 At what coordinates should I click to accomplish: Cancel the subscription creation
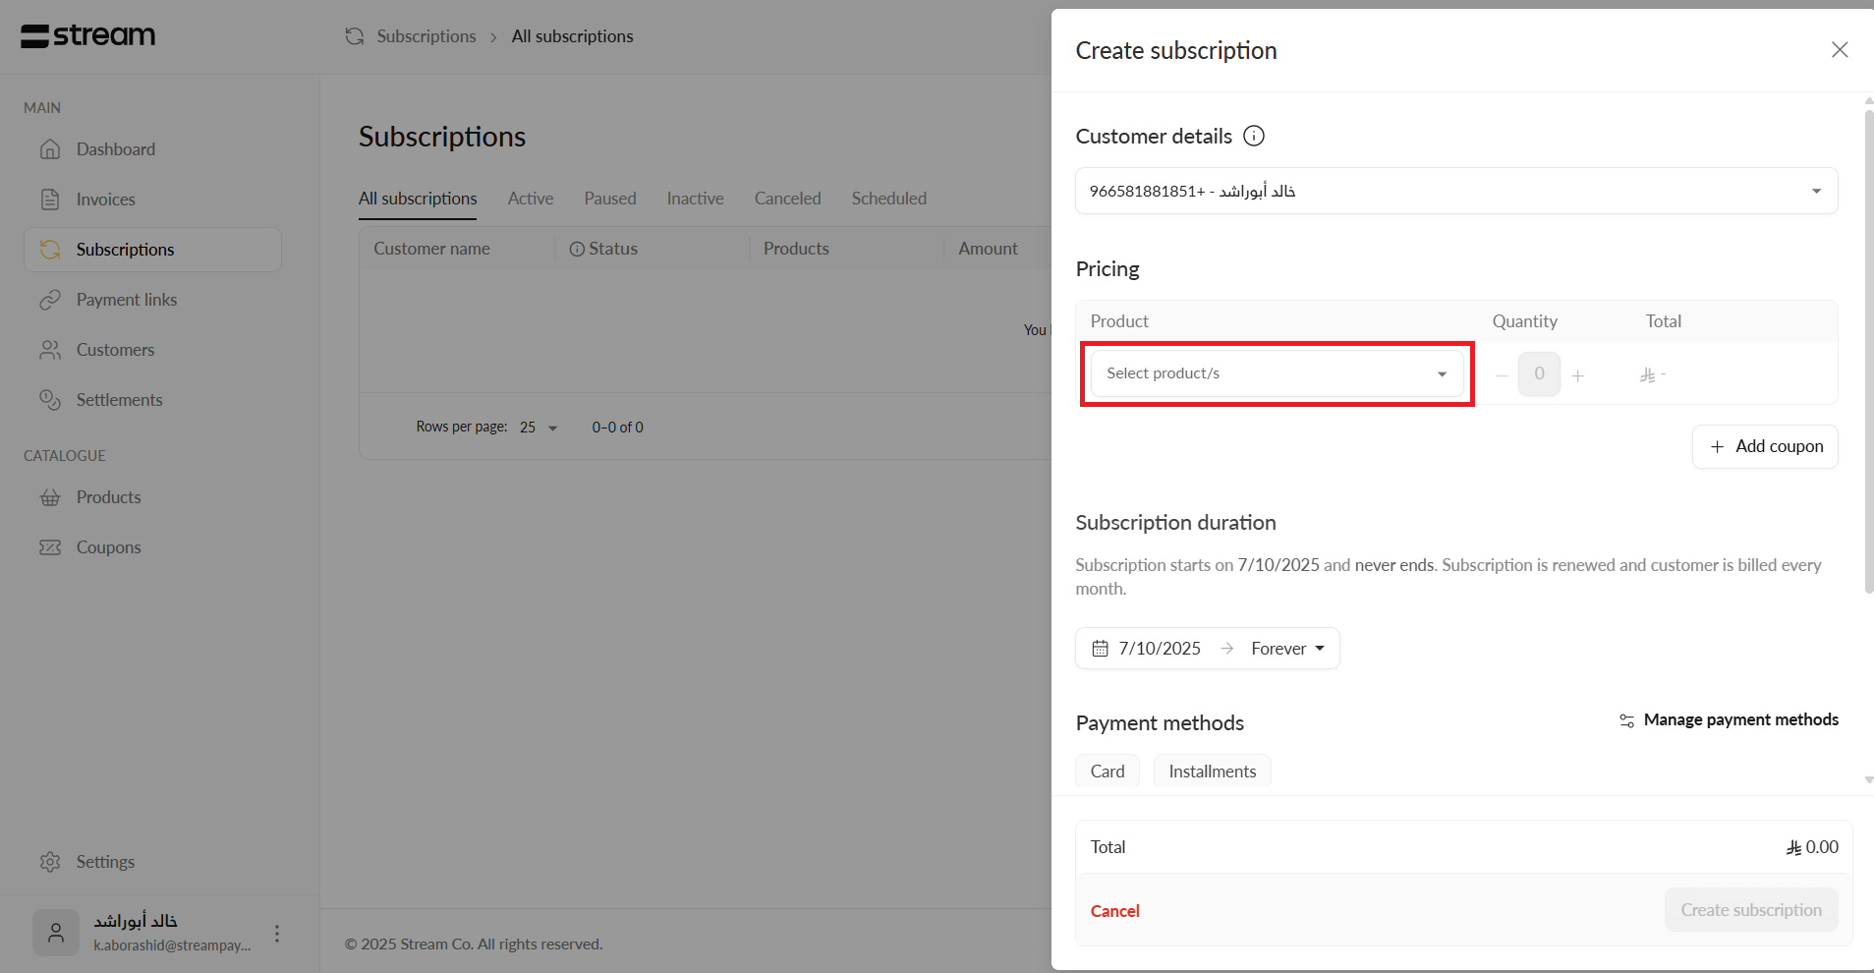pyautogui.click(x=1114, y=911)
